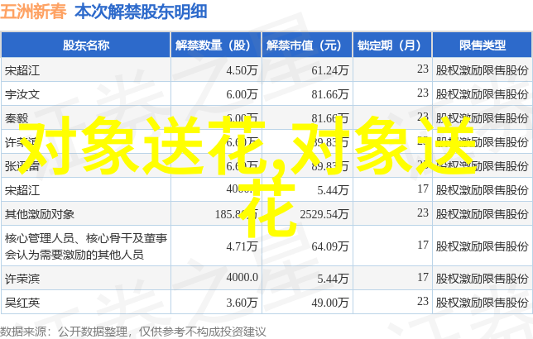
Task: Click lock period 23 in 61.24万 row
Action: pyautogui.click(x=423, y=69)
